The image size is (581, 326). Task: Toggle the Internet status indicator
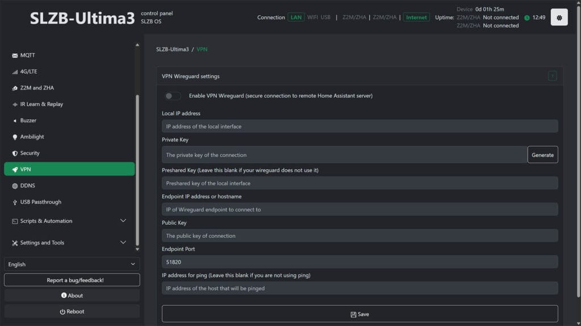point(416,18)
